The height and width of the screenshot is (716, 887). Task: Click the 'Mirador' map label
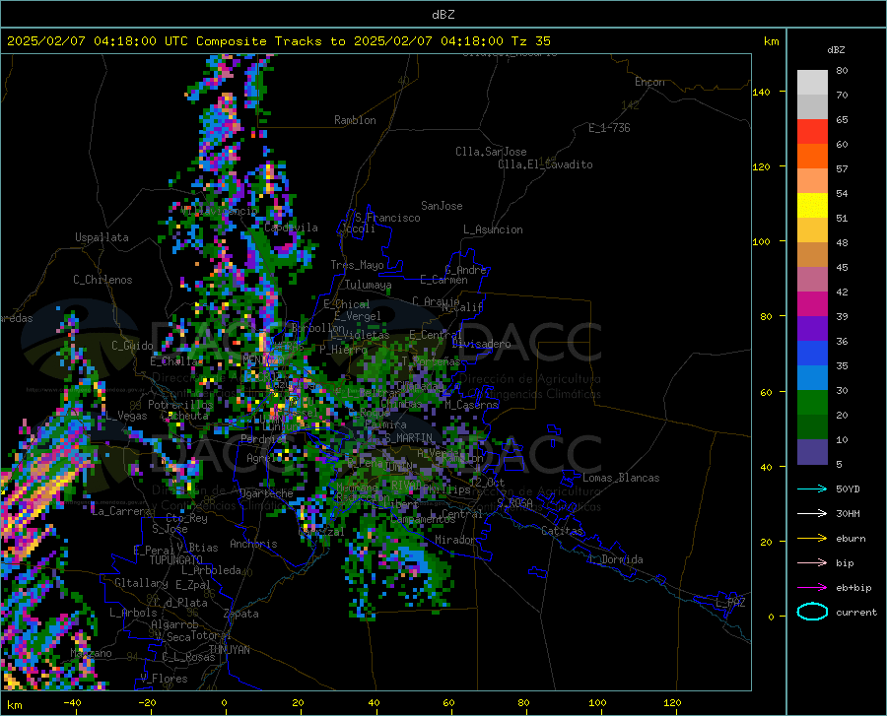pos(455,541)
